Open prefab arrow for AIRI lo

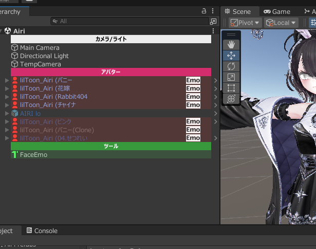[x=216, y=114]
